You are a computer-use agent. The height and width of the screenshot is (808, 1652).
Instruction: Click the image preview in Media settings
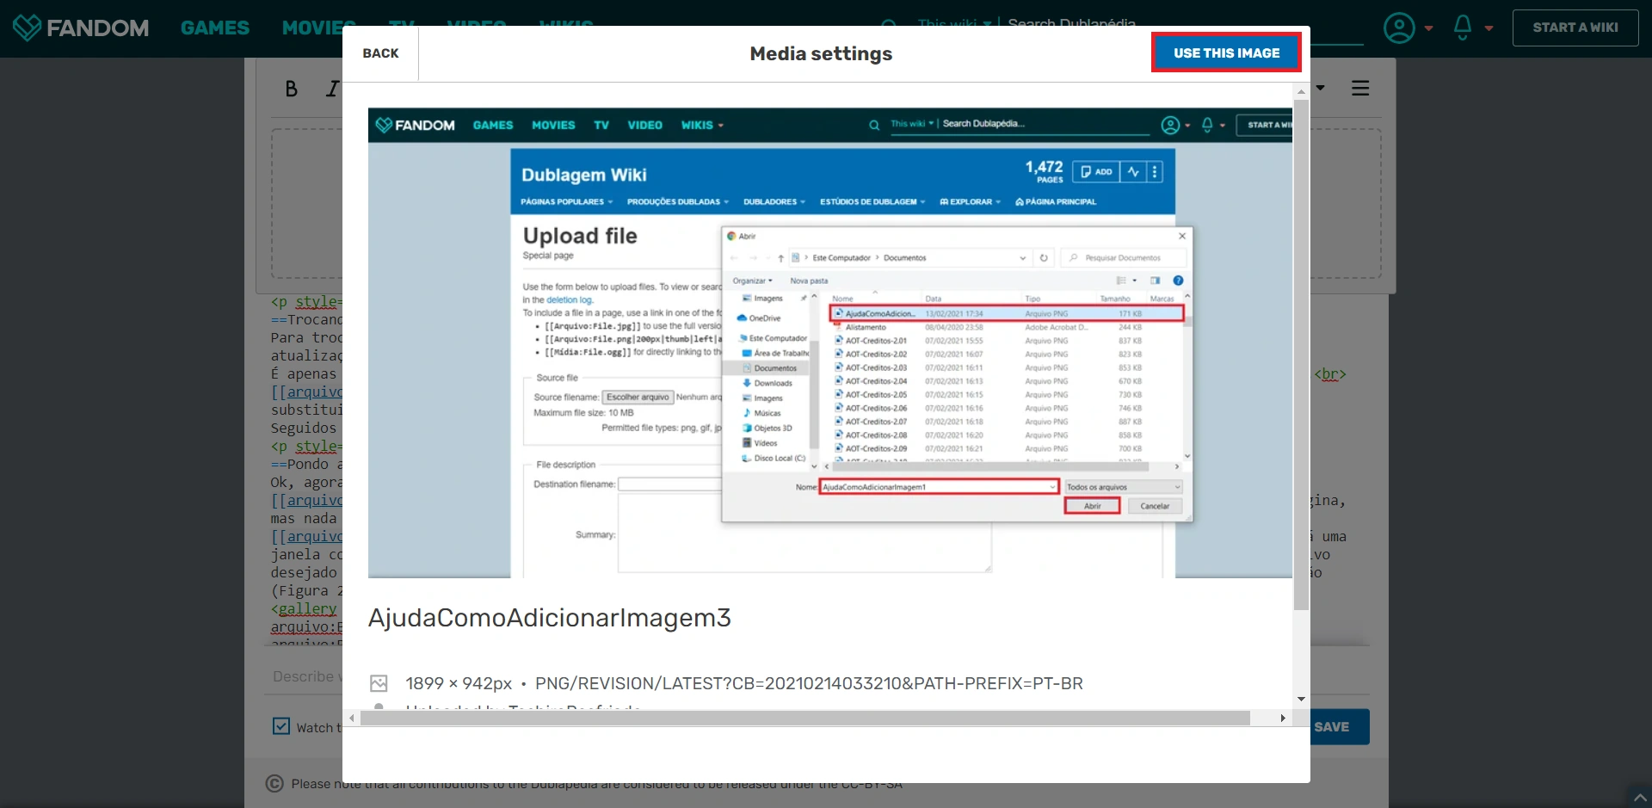[830, 342]
